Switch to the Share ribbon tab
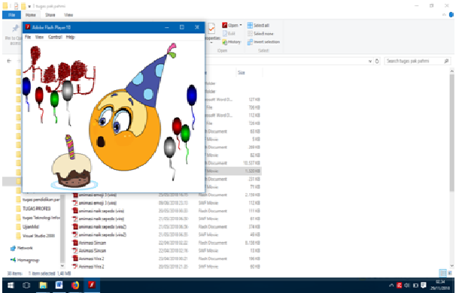 point(50,15)
